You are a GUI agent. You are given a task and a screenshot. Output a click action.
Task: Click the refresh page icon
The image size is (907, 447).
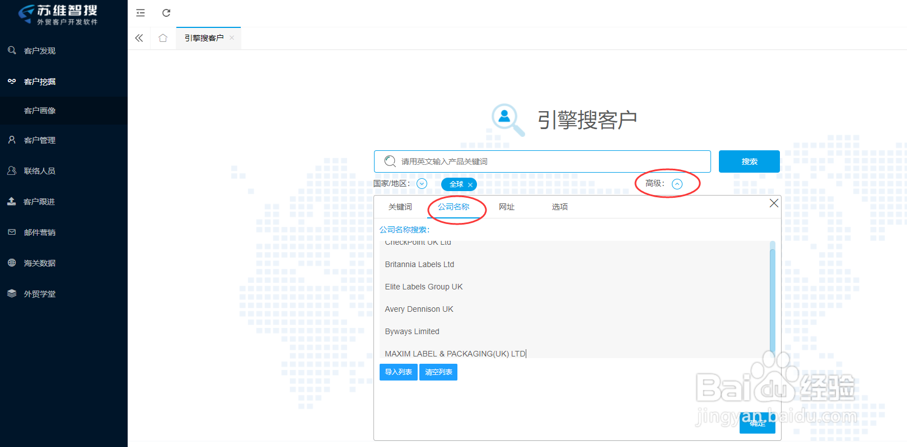(x=166, y=13)
